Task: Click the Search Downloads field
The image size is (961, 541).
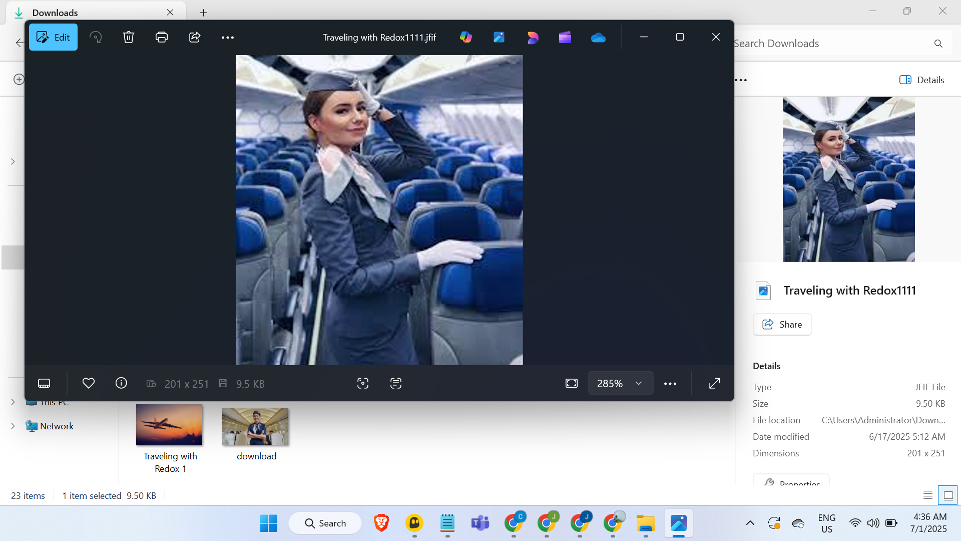Action: [831, 44]
